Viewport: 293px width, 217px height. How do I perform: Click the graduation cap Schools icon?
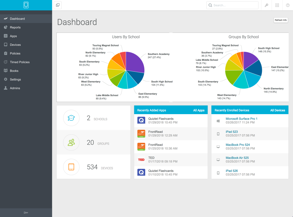pyautogui.click(x=71, y=118)
